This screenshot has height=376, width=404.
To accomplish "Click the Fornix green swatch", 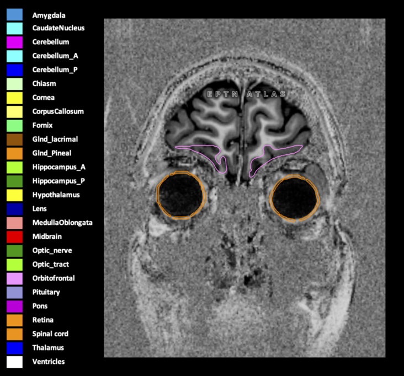I will (14, 126).
